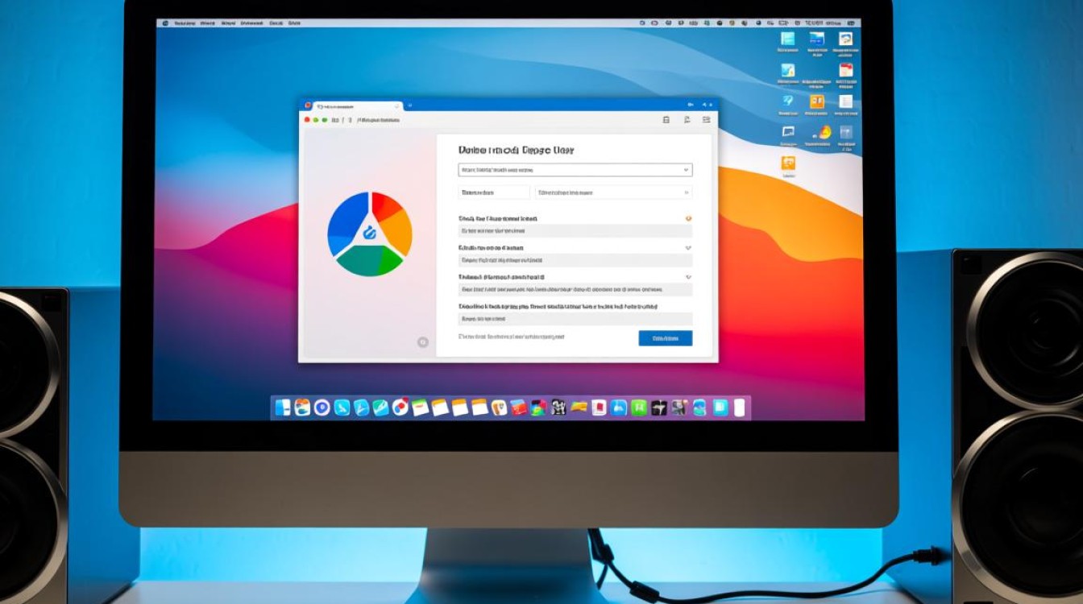Click the leftmost of the three right-side toolbar icons

click(x=666, y=120)
